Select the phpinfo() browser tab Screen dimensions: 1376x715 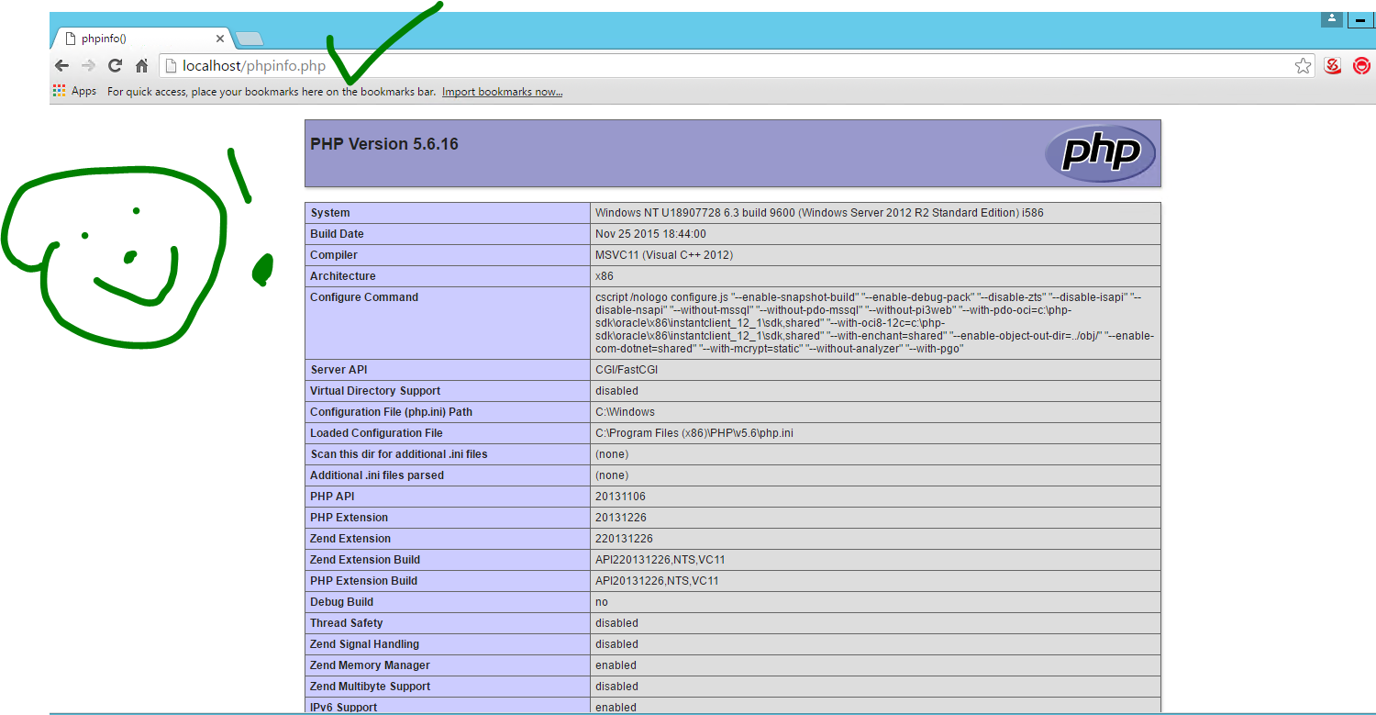142,39
